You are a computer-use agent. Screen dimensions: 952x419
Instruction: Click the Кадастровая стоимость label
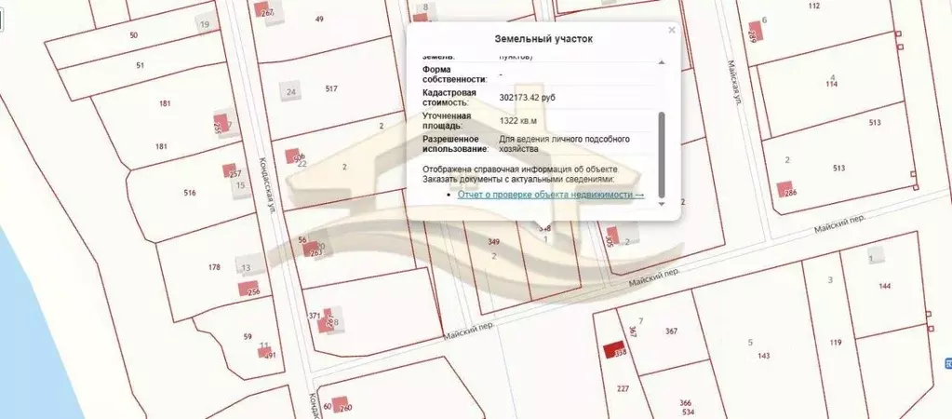[x=449, y=97]
